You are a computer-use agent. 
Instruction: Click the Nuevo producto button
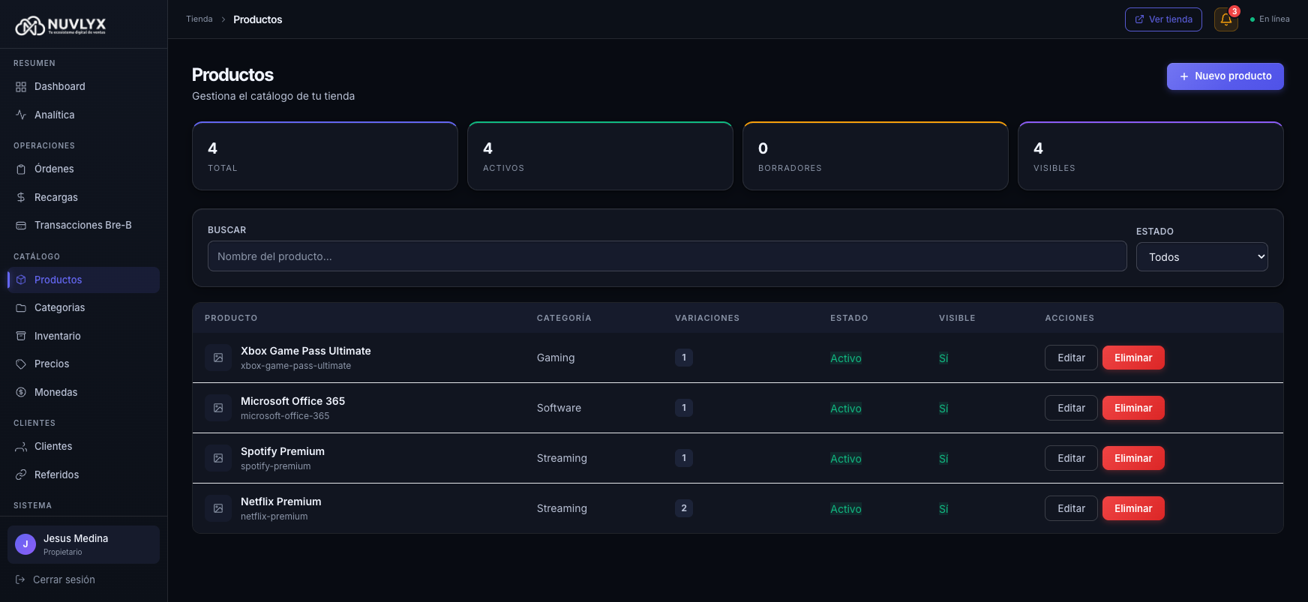1225,76
